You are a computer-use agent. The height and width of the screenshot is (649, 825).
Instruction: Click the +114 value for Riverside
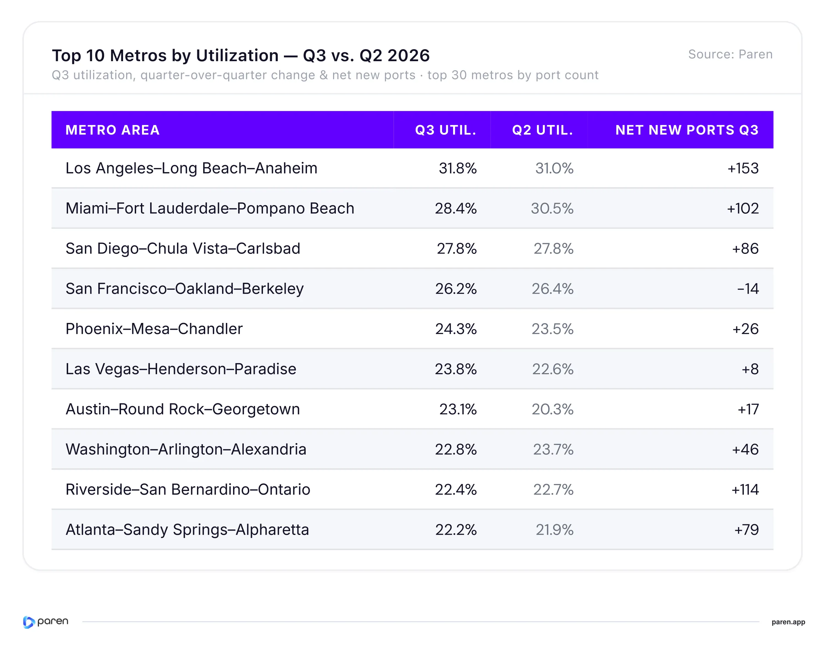(x=745, y=489)
